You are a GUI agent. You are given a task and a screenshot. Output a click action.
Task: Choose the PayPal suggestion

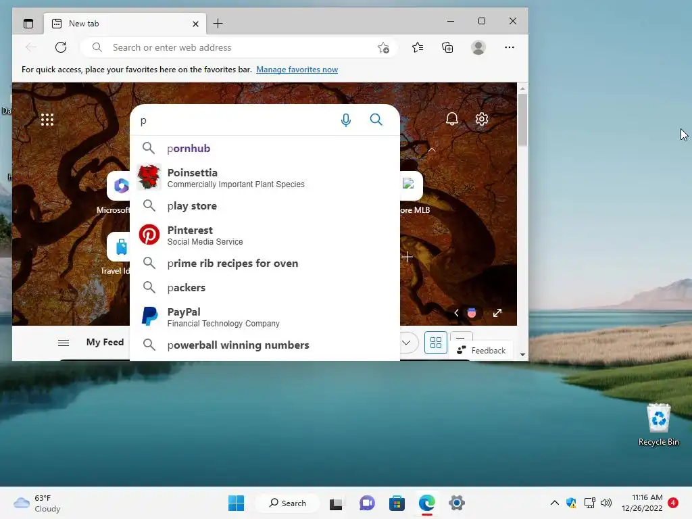[x=265, y=316]
